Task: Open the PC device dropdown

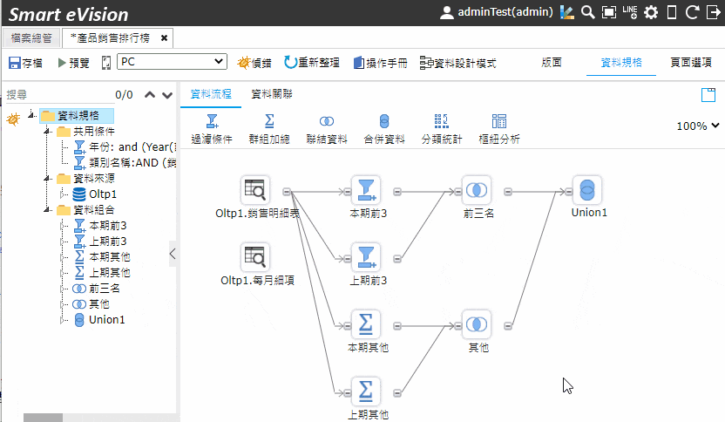Action: [x=172, y=62]
